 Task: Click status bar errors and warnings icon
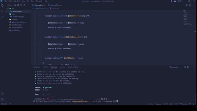(4, 104)
